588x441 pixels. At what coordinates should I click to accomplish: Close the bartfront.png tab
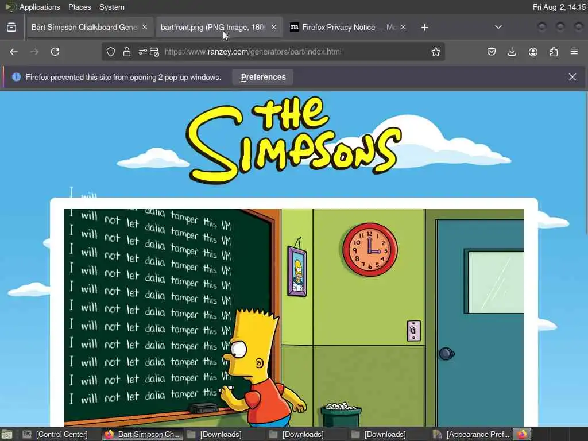pyautogui.click(x=274, y=27)
